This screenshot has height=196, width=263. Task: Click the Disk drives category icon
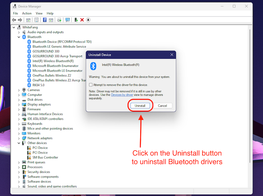(24, 100)
